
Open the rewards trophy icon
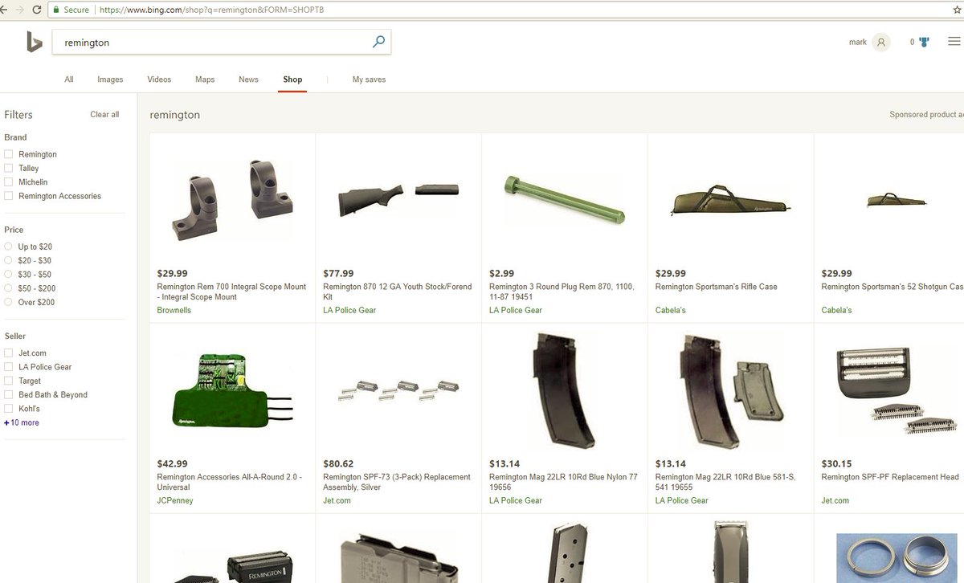(x=924, y=42)
